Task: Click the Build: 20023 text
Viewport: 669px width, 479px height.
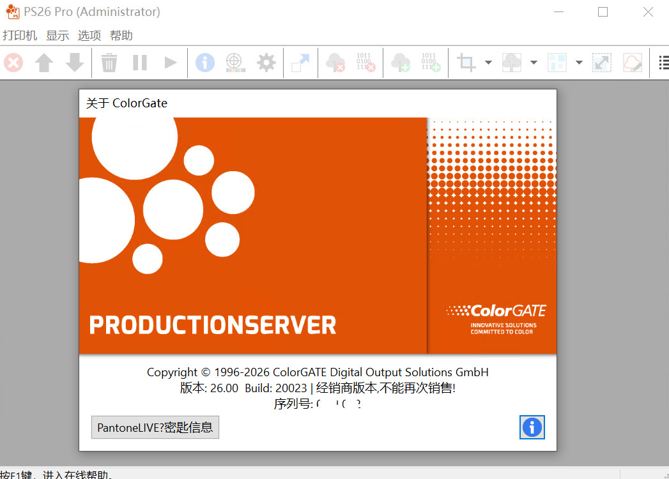Action: [275, 388]
